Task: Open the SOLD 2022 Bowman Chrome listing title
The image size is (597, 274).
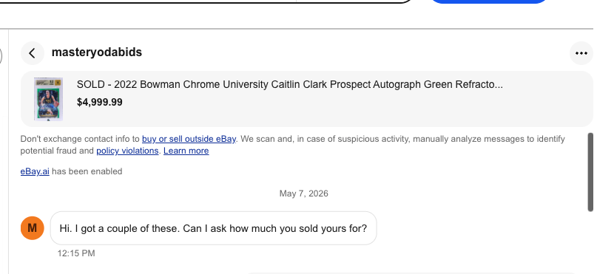Action: click(x=290, y=84)
